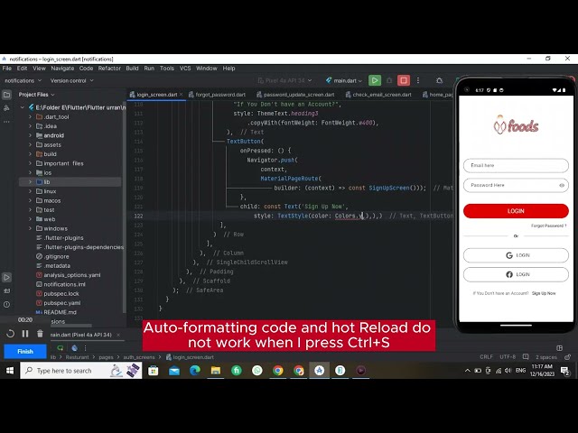This screenshot has width=578, height=433.
Task: Click the Finish recording button
Action: pos(25,351)
